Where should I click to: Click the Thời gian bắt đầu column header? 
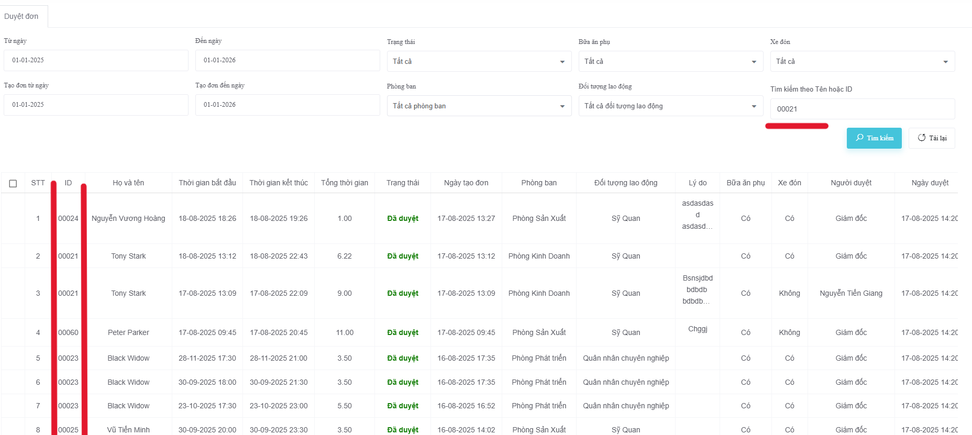point(207,183)
